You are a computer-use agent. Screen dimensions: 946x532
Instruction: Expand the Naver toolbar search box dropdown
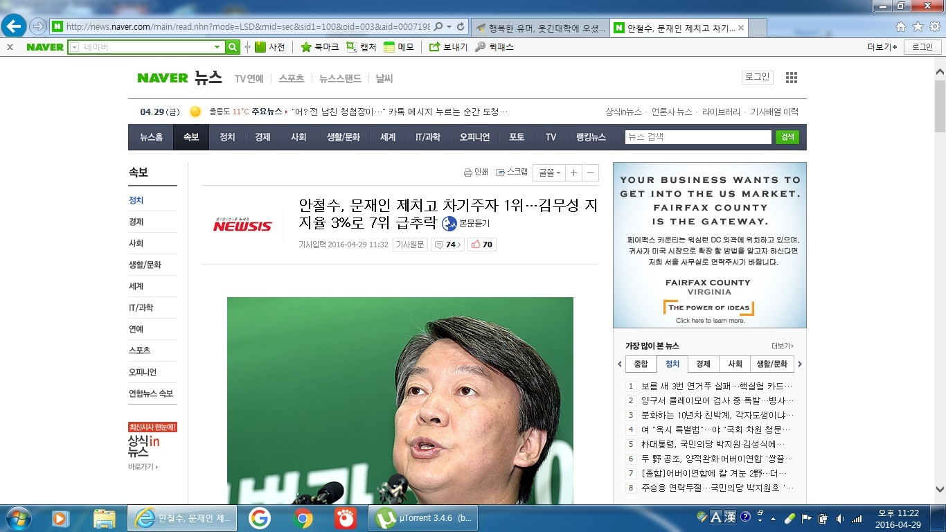click(217, 47)
